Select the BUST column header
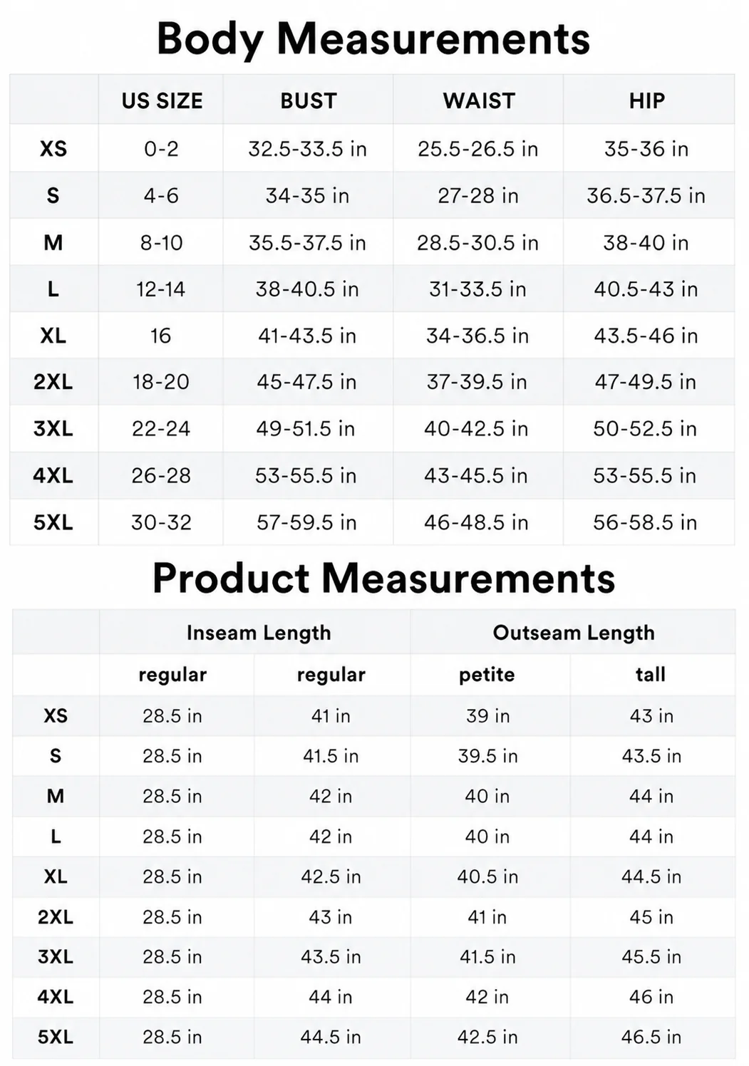The image size is (749, 1066). 308,101
